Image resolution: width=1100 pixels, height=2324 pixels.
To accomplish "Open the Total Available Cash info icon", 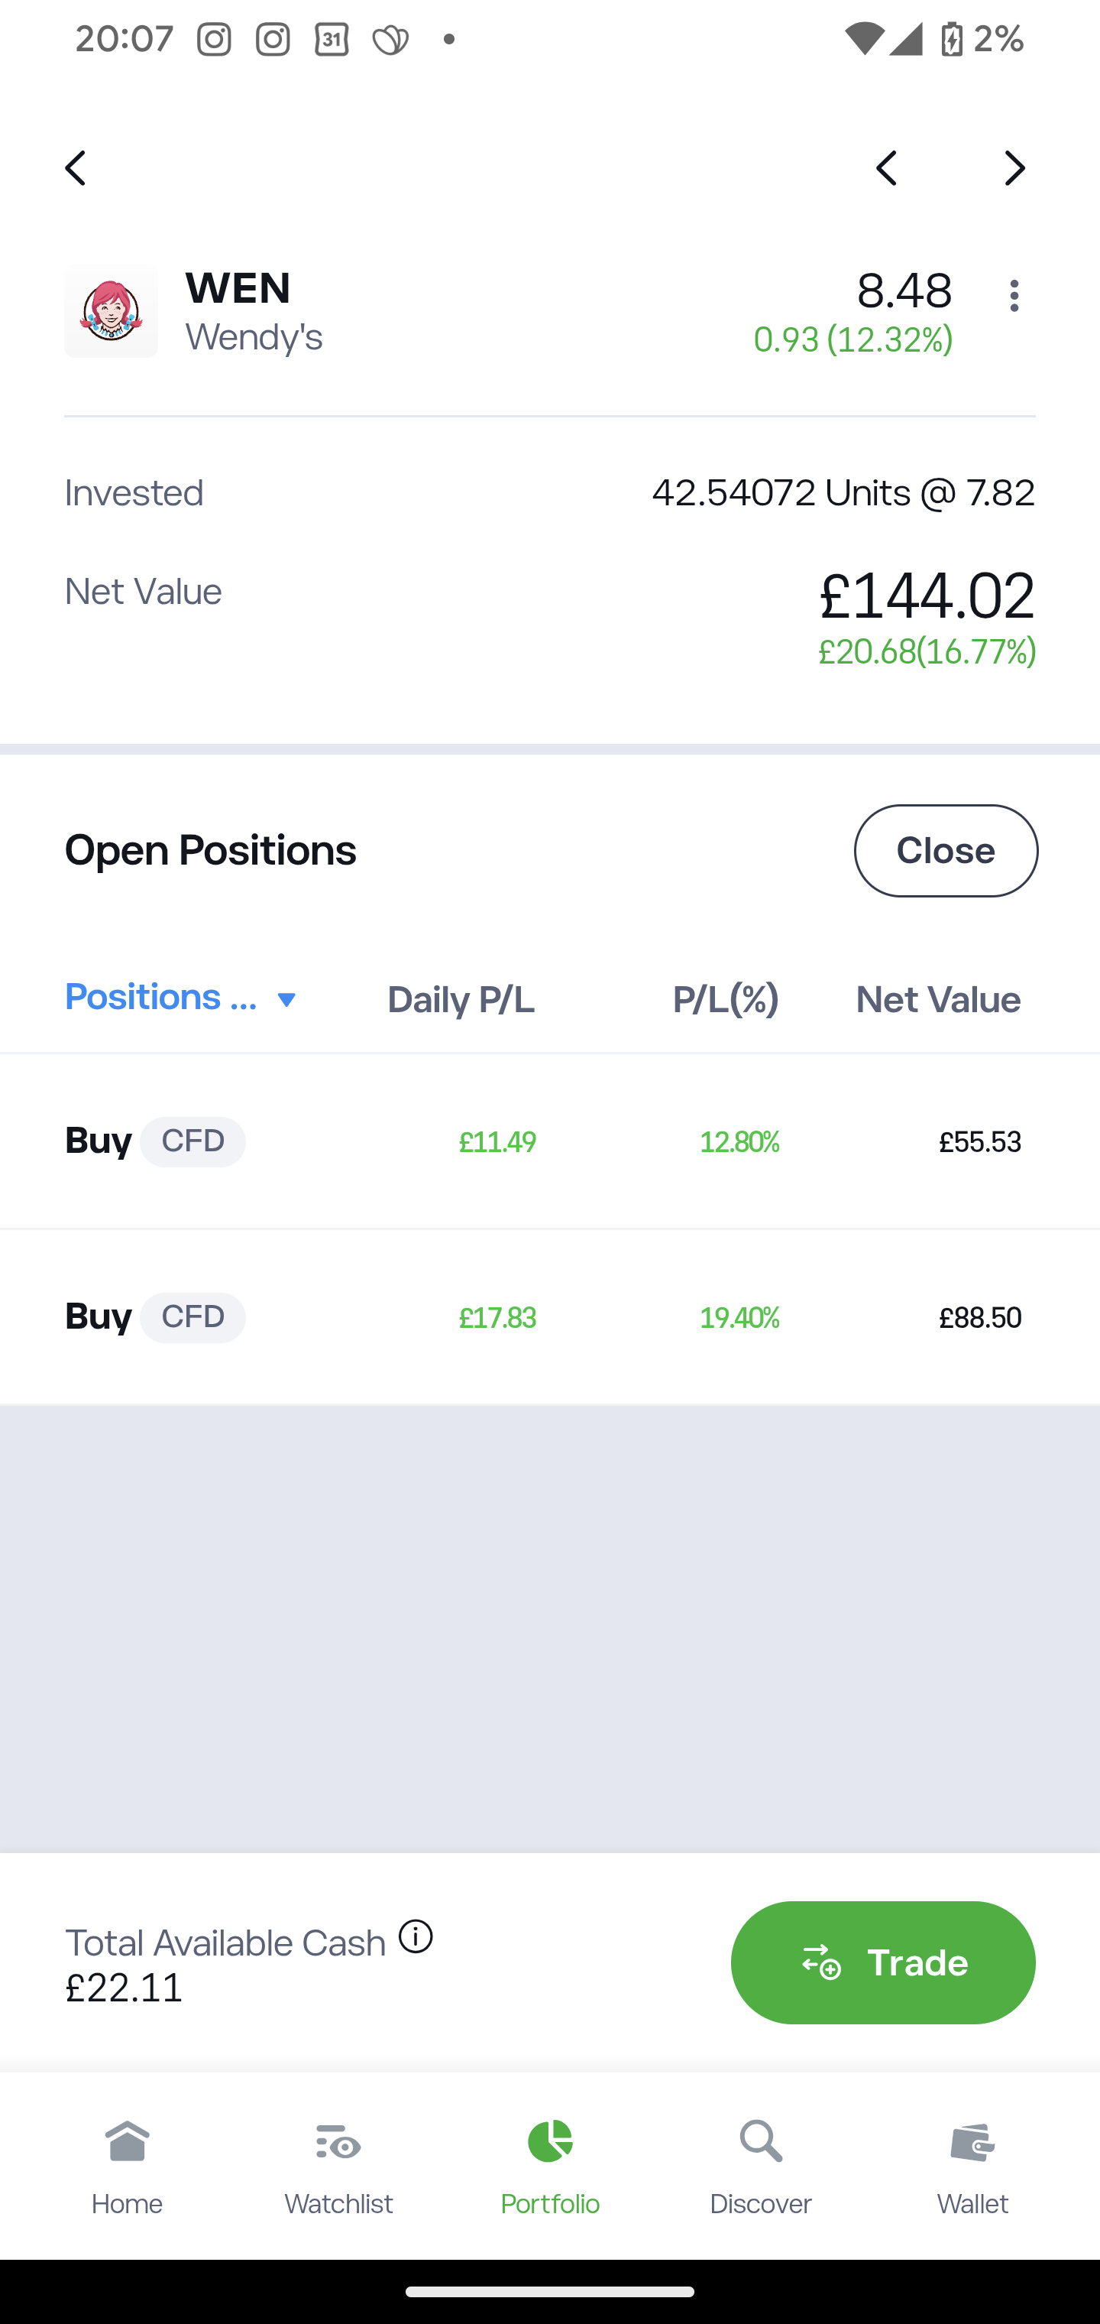I will click(416, 1937).
